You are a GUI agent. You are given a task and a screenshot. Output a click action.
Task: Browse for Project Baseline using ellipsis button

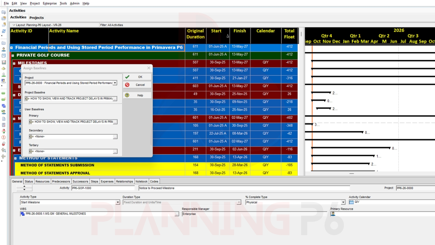pyautogui.click(x=115, y=99)
